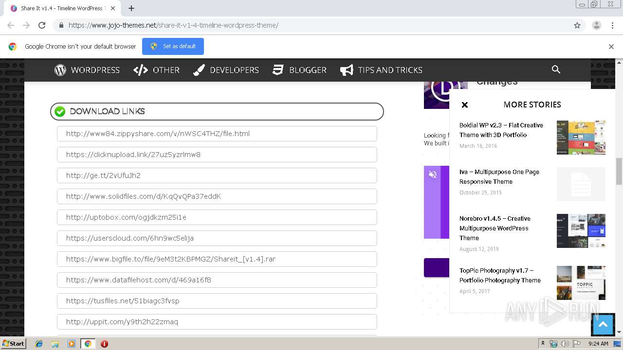Select the zippyshare download link field
The image size is (623, 350).
click(217, 134)
